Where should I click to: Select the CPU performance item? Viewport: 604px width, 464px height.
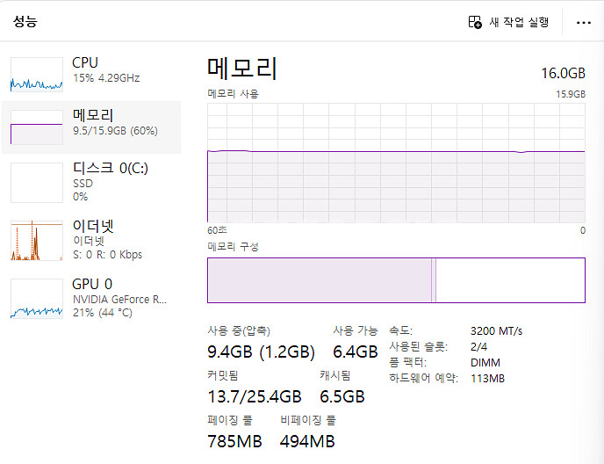coord(91,75)
